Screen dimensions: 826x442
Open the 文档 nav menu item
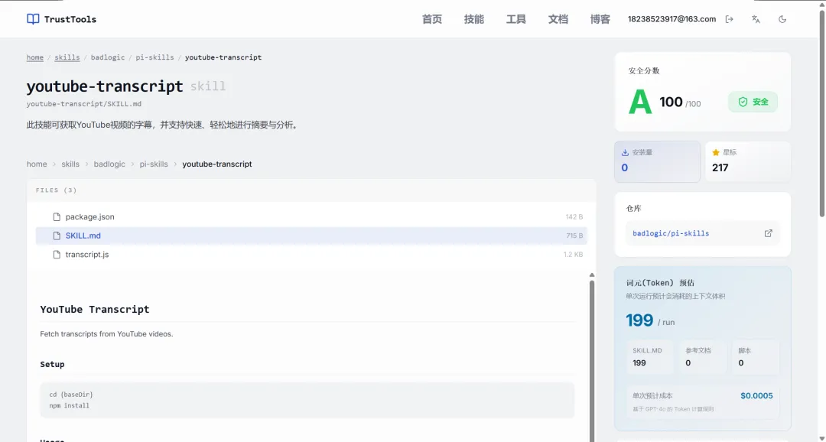[558, 19]
